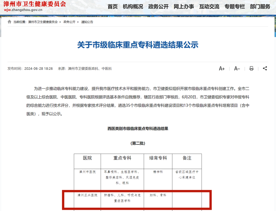Image resolution: width=276 pixels, height=211 pixels.
Task: Click the article title 关于市级临床重点专科遴选结果公示
Action: [138, 45]
